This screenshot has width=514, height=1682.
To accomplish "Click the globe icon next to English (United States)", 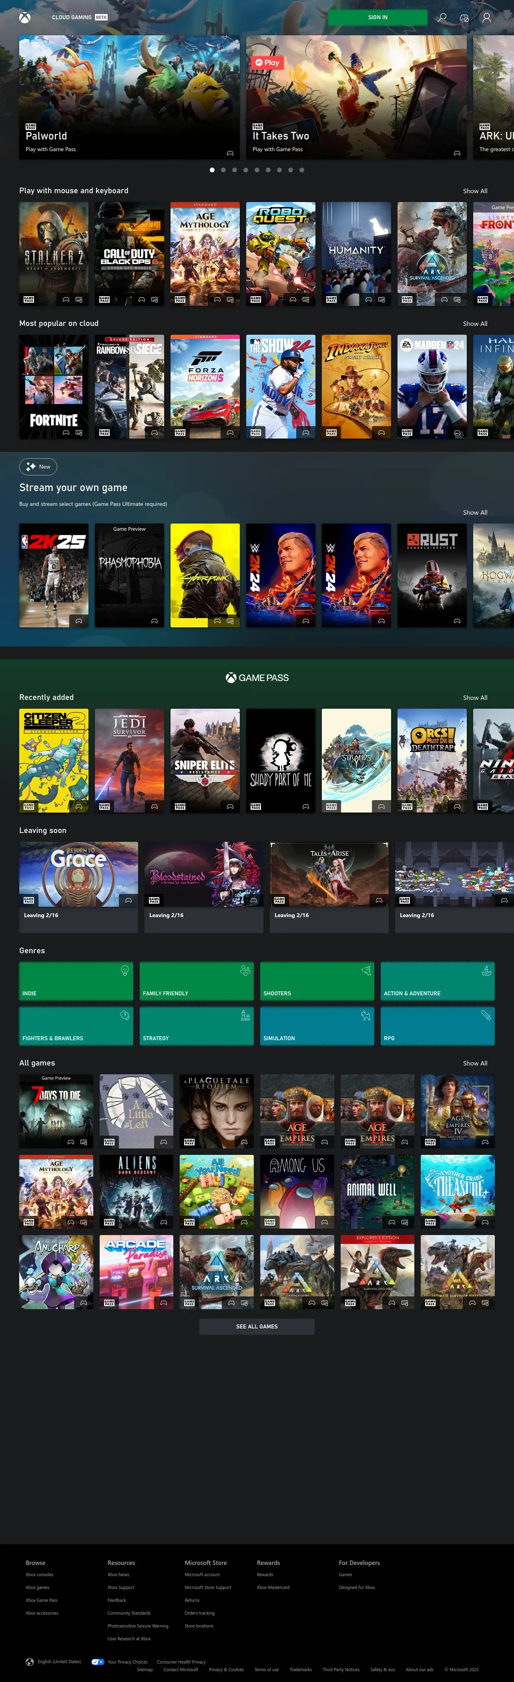I will click(29, 1662).
